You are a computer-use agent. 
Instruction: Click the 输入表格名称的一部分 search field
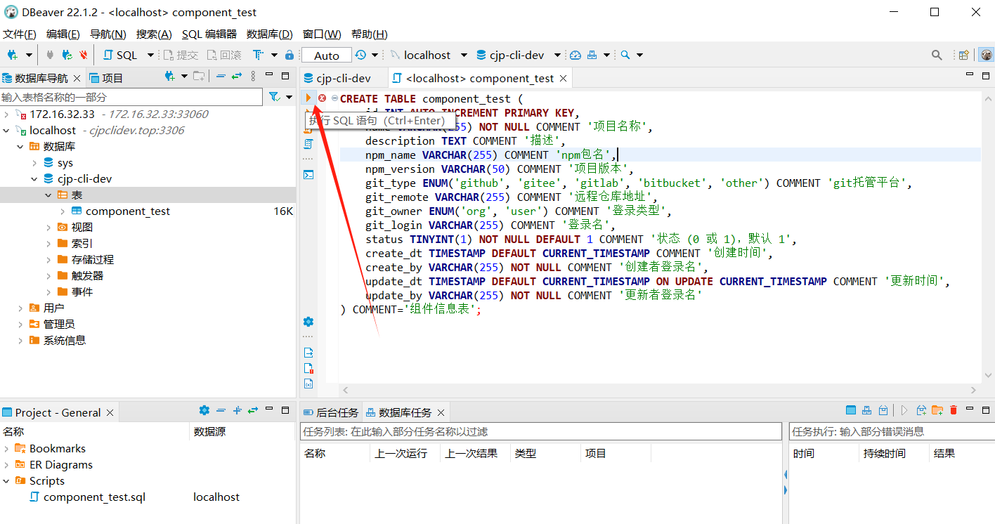pos(131,97)
